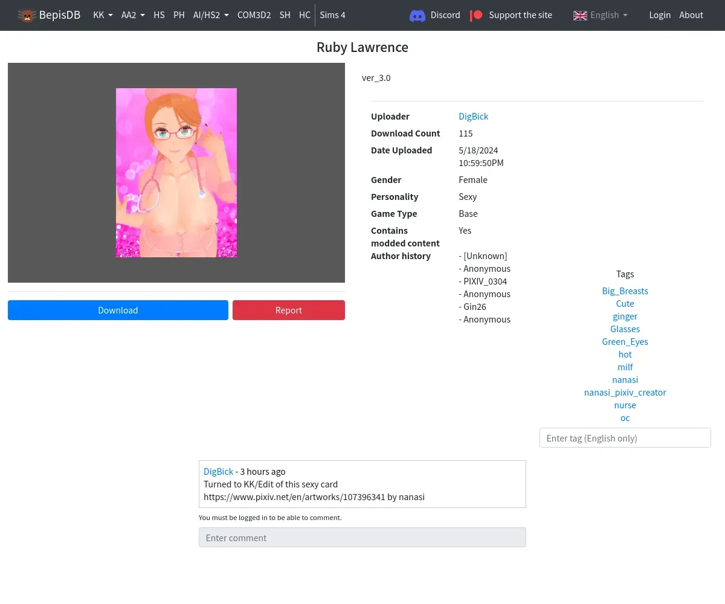Screen dimensions: 725x604
Task: Open the SH section
Action: 285,15
